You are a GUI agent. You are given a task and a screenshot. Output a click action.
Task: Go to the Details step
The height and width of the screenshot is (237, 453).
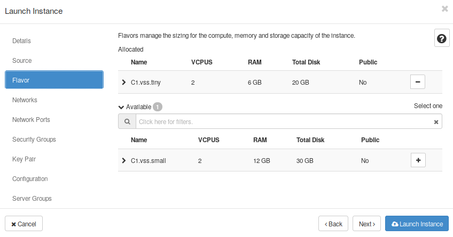(x=22, y=41)
